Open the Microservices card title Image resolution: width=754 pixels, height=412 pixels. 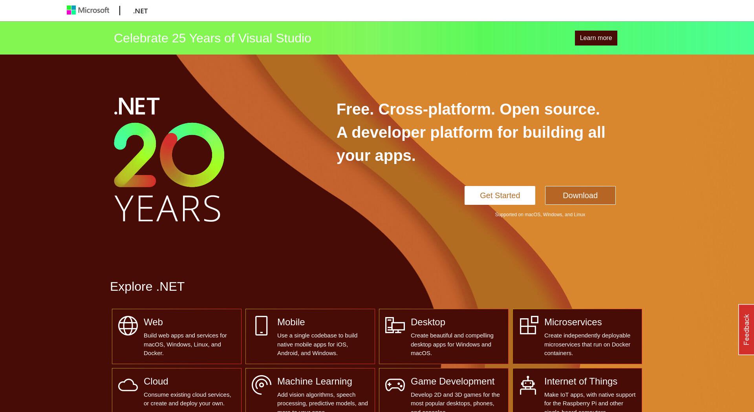573,322
